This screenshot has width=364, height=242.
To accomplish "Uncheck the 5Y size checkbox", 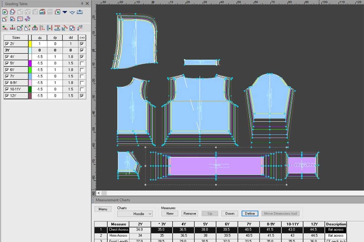I will point(7,63).
